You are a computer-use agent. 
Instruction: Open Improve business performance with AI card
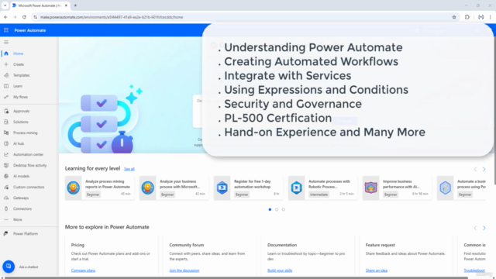point(397,188)
